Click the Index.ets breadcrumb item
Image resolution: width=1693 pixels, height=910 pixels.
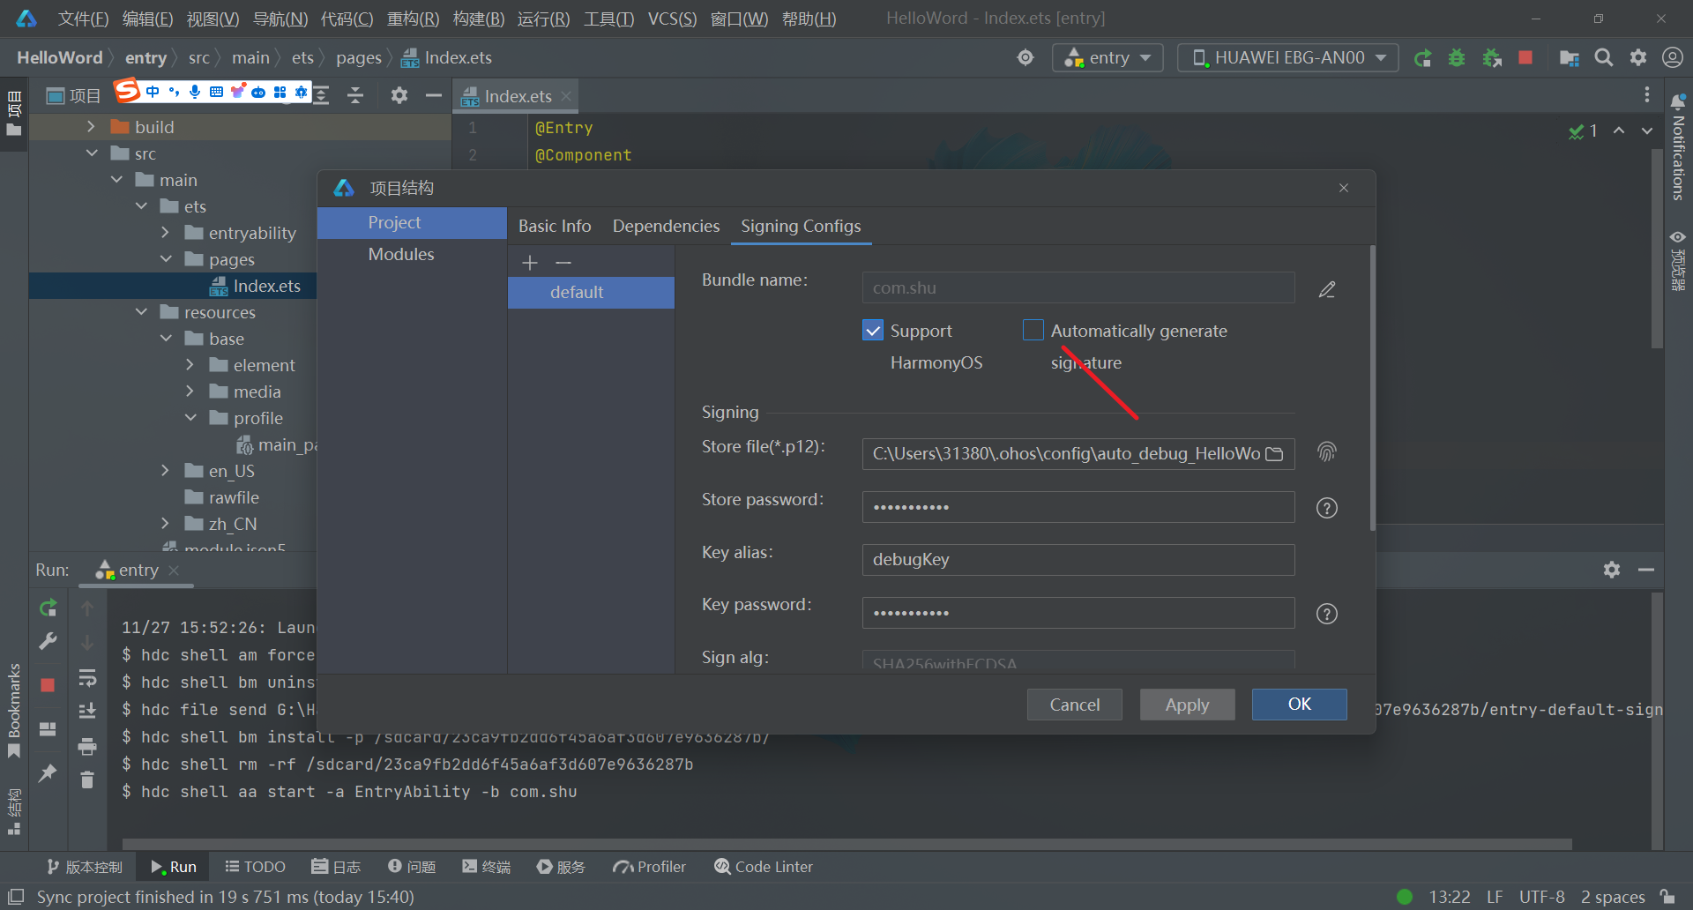[447, 58]
